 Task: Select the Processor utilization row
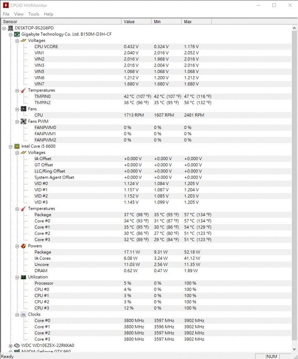tap(163, 283)
